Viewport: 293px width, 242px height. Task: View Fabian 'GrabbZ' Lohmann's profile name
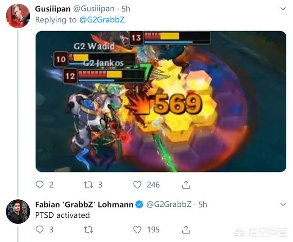84,204
